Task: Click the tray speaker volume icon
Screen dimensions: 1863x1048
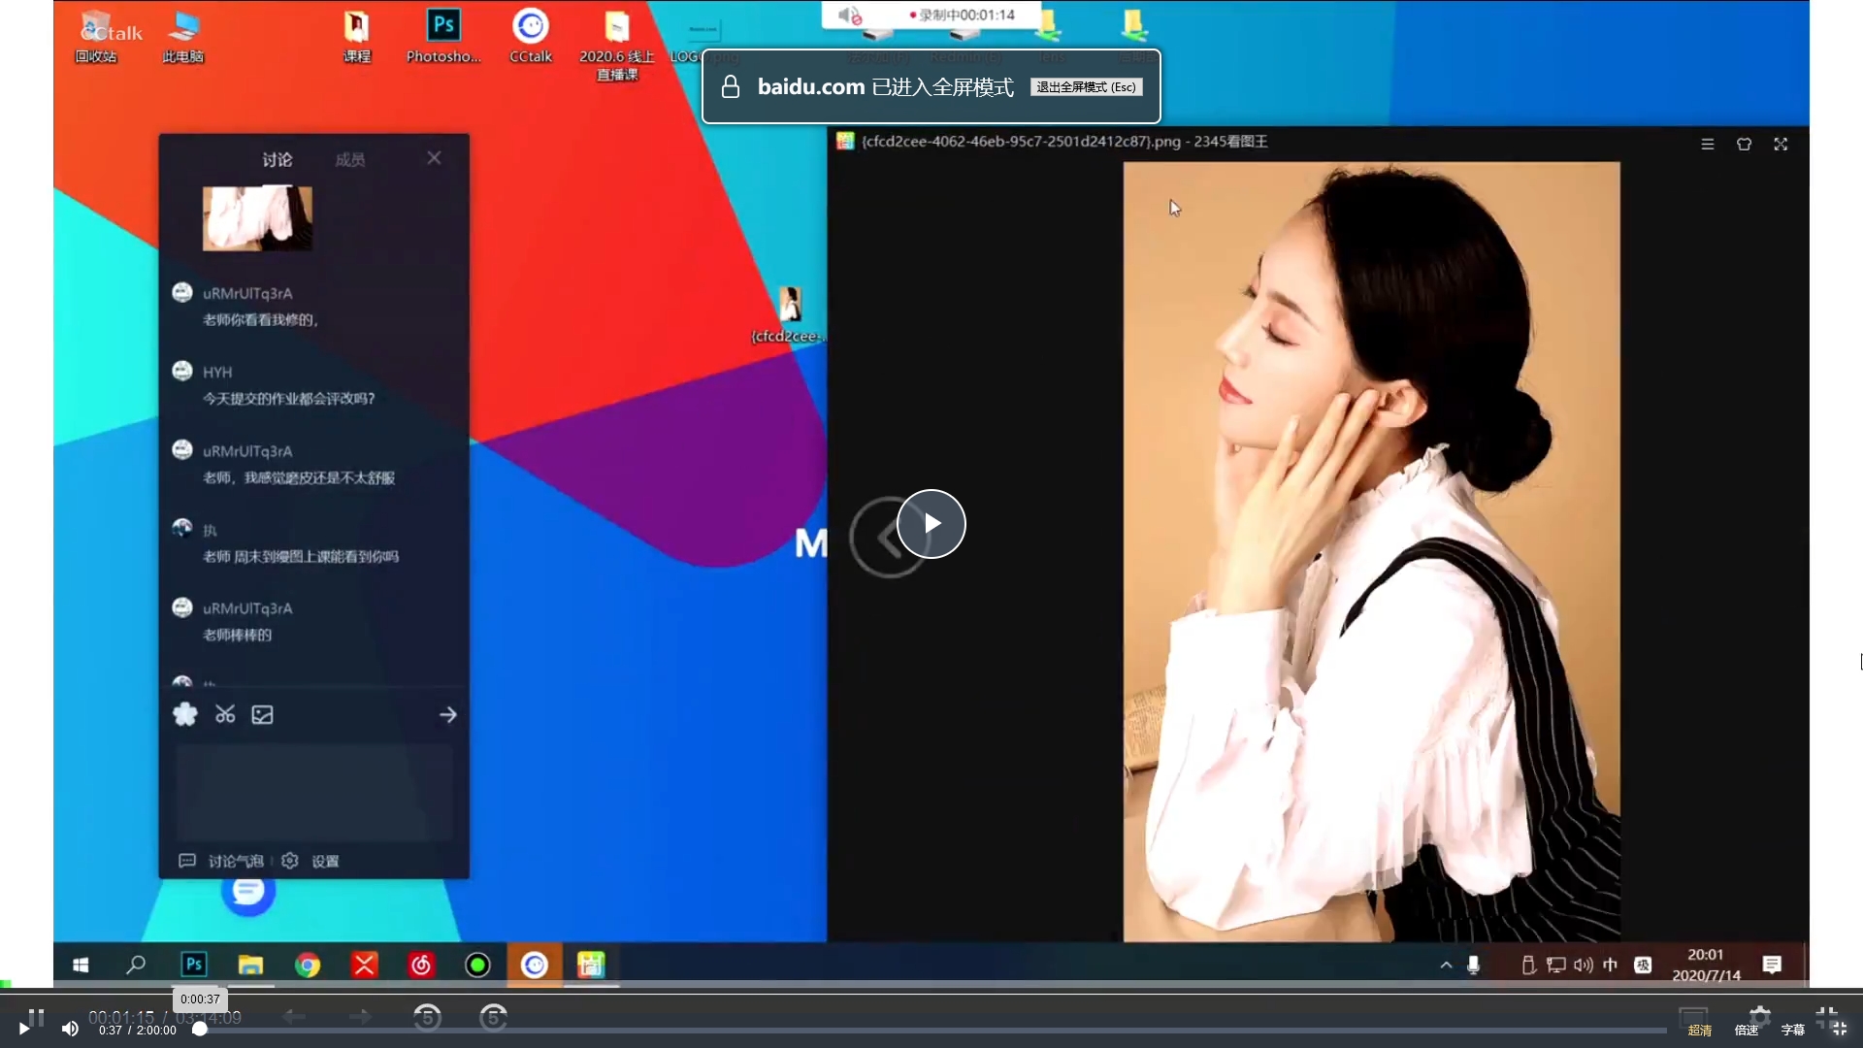Action: click(1584, 965)
